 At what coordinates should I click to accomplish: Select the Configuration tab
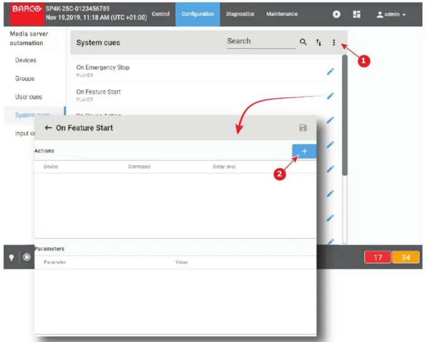point(198,14)
